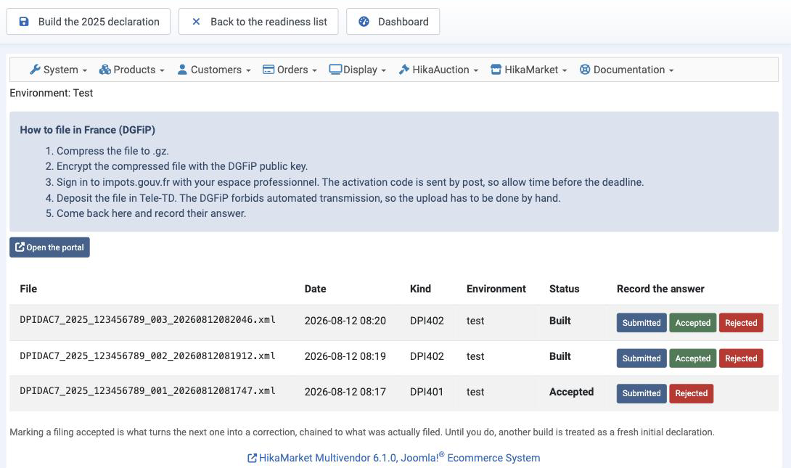The width and height of the screenshot is (791, 468).
Task: Mark file 003 as Submitted
Action: (642, 323)
